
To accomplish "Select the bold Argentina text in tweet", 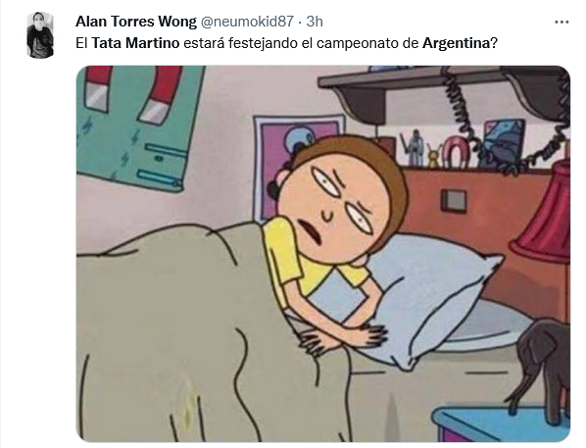I will pos(456,43).
